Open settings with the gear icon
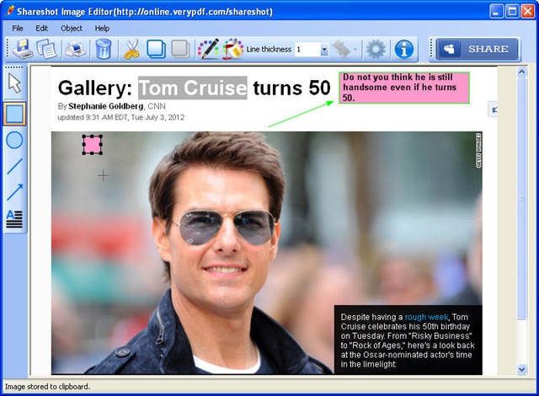The height and width of the screenshot is (396, 539). click(x=376, y=49)
